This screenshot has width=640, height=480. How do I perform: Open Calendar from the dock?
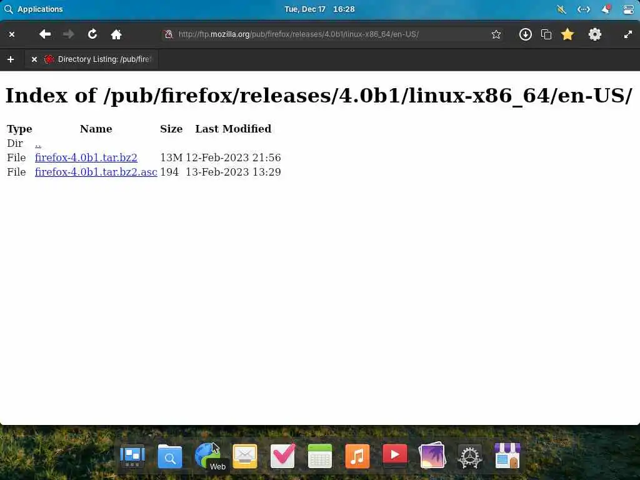click(320, 456)
